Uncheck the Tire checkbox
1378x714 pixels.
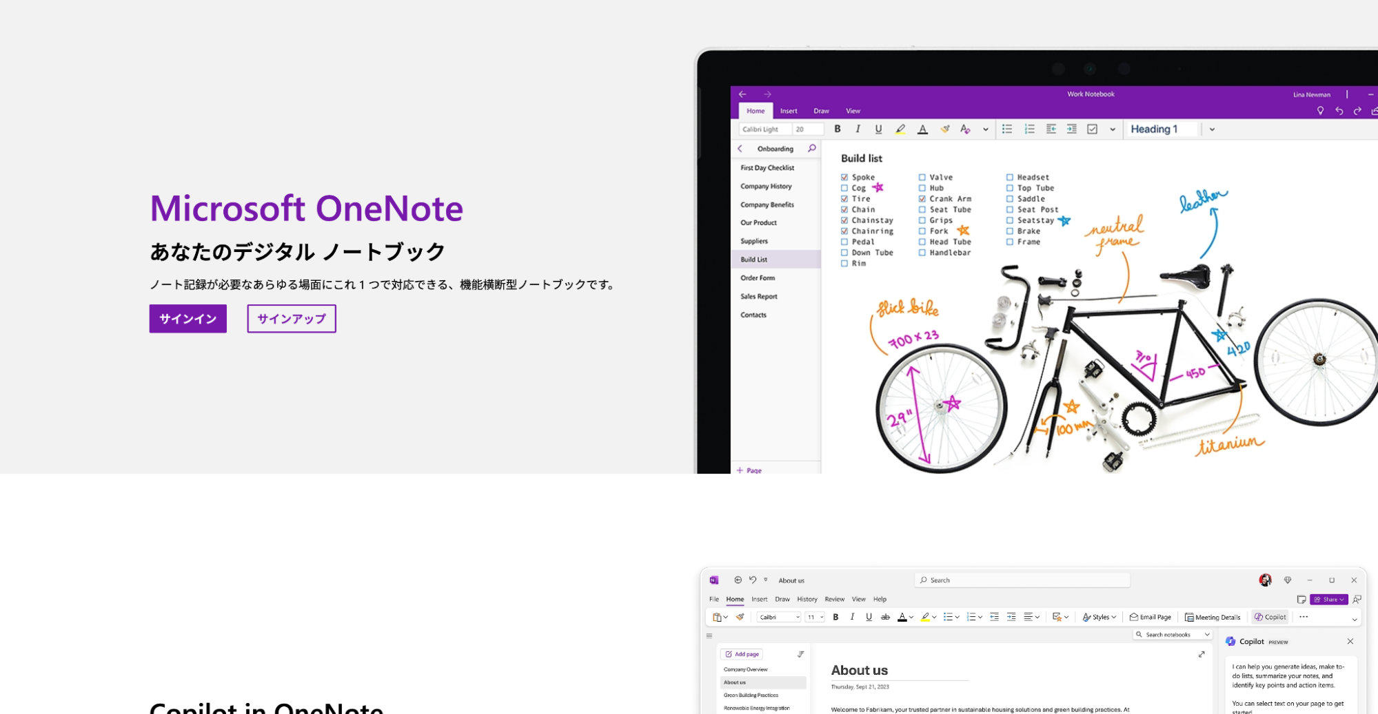[844, 198]
